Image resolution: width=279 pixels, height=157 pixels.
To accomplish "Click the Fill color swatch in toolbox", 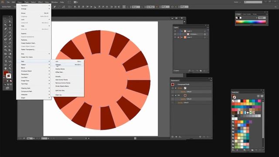I will [x=6, y=73].
